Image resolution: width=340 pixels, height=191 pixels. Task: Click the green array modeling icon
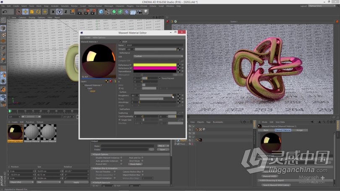(120, 12)
